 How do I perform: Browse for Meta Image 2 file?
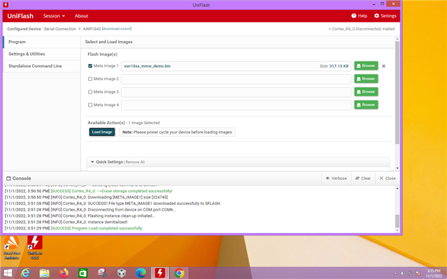click(366, 79)
